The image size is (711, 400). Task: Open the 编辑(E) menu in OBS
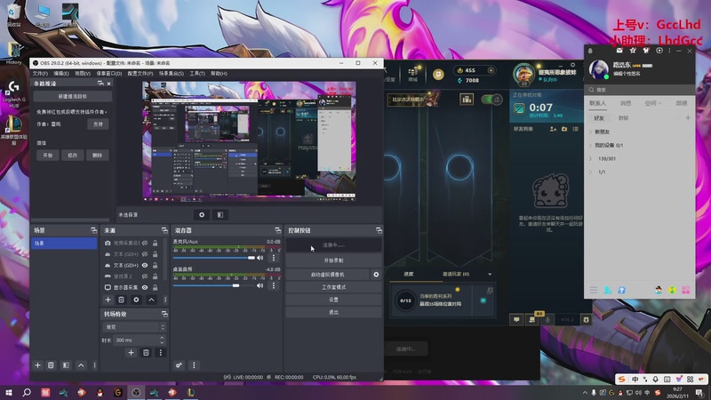(61, 74)
